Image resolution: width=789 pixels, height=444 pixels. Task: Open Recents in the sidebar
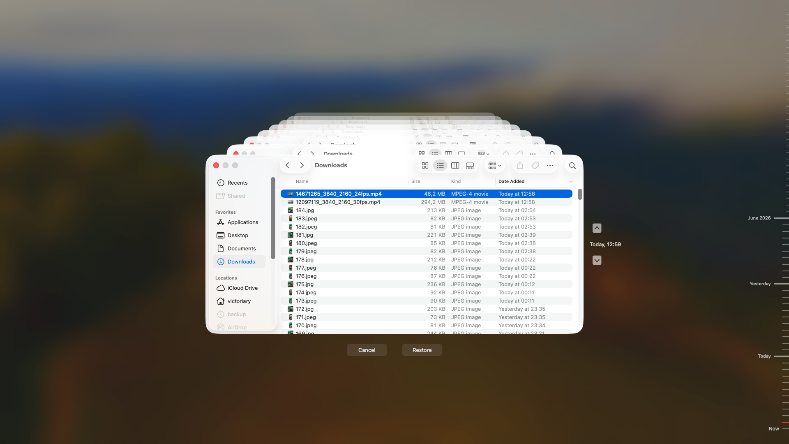(239, 183)
